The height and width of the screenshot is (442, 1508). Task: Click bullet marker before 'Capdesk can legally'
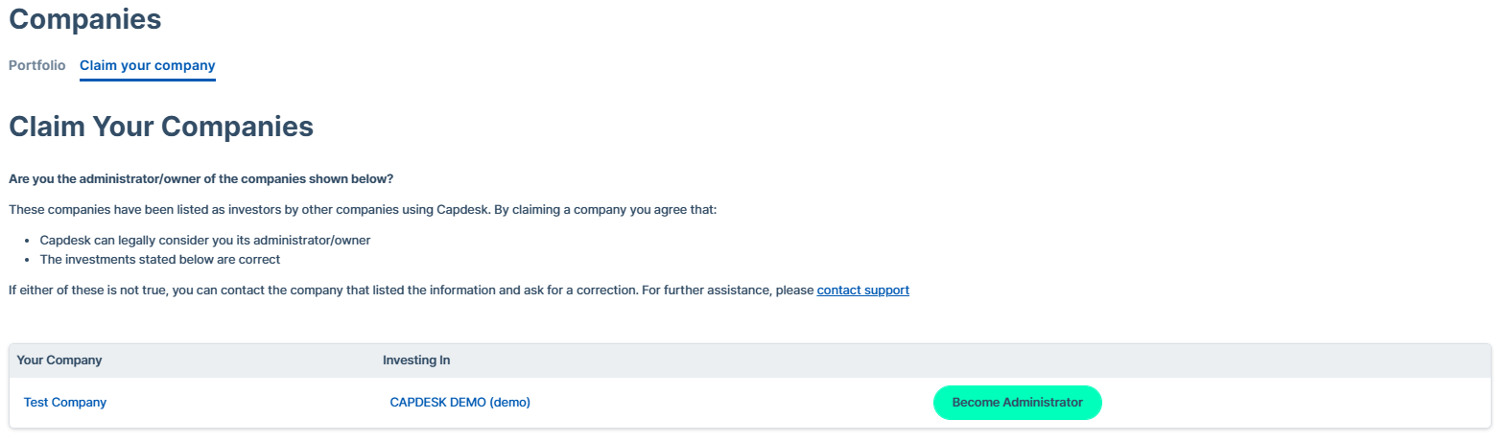27,241
